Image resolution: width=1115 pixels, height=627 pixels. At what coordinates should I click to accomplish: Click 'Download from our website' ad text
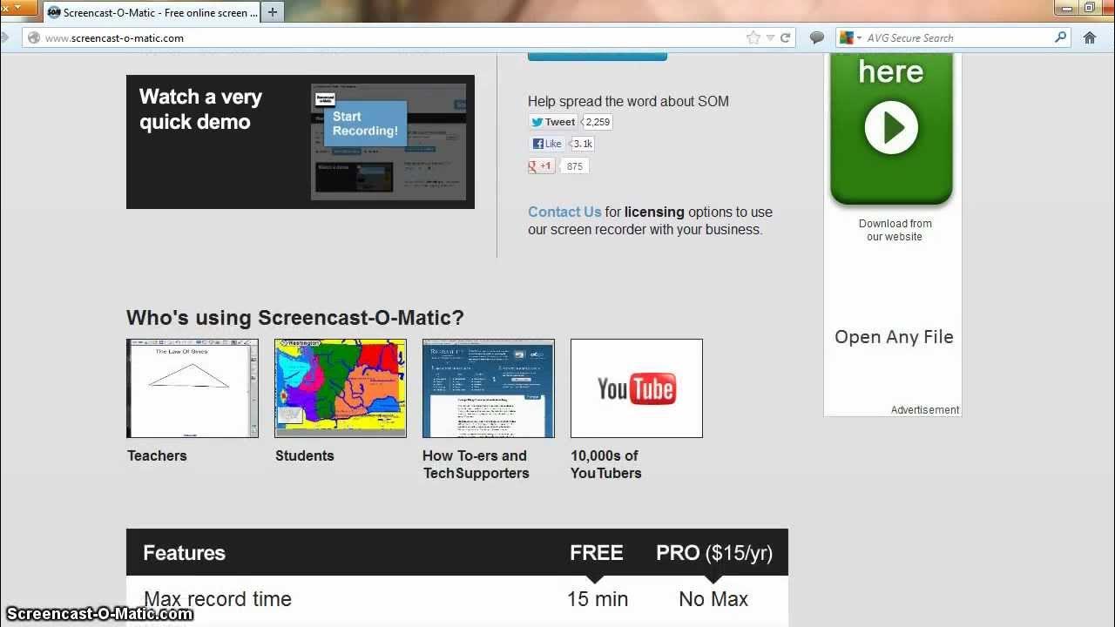[895, 230]
